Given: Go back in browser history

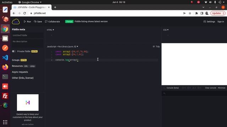Looking at the screenshot, I should 14,13.
